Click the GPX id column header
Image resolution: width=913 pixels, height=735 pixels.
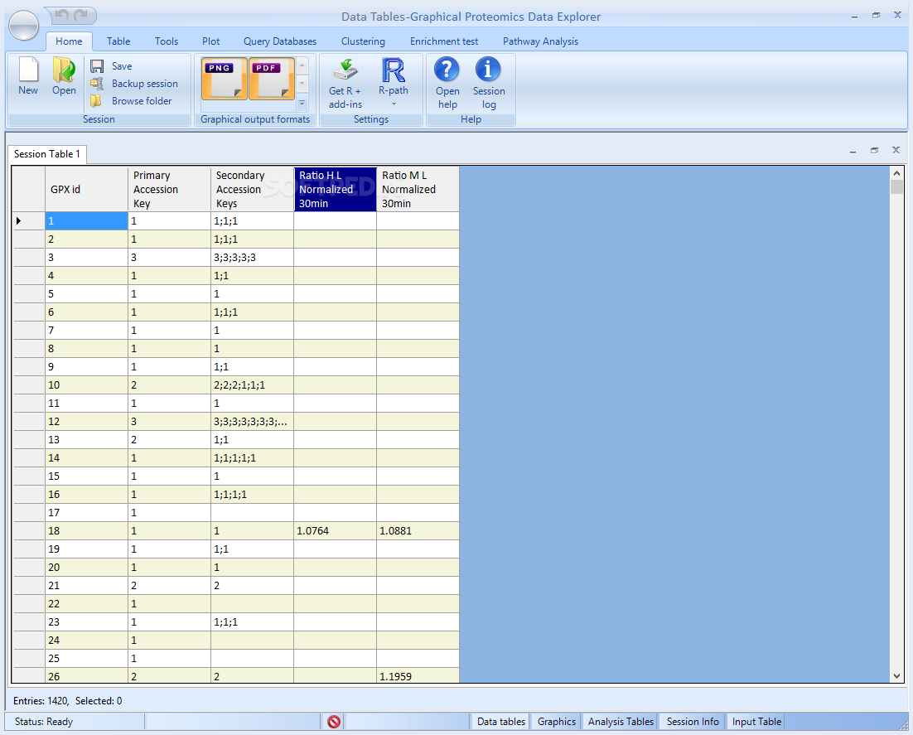pyautogui.click(x=86, y=189)
